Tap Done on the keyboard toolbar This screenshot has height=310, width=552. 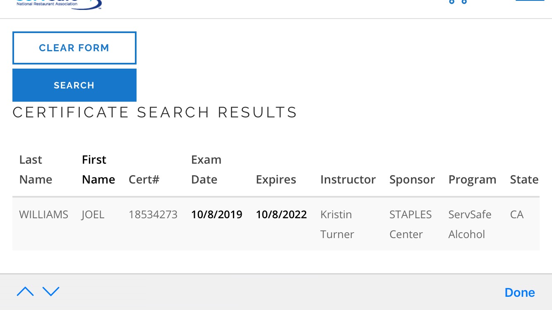[520, 293]
